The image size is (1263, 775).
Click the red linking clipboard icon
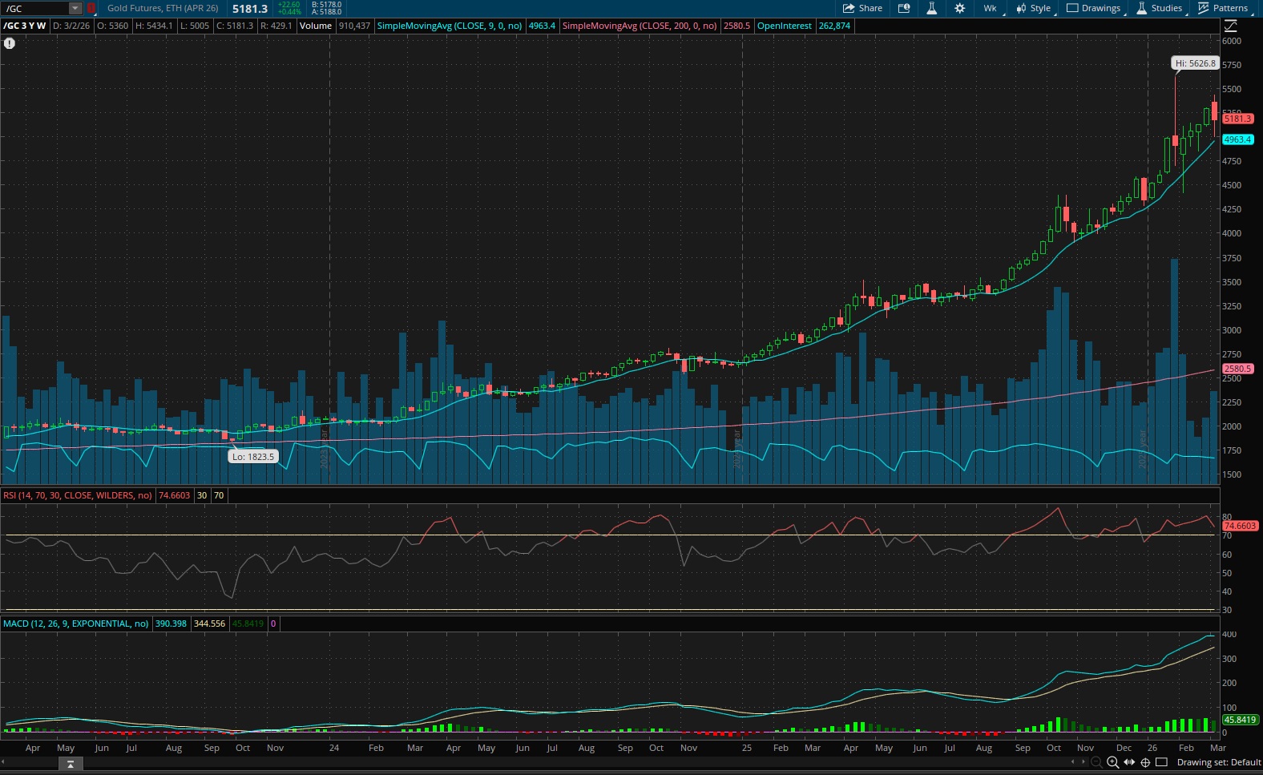91,8
